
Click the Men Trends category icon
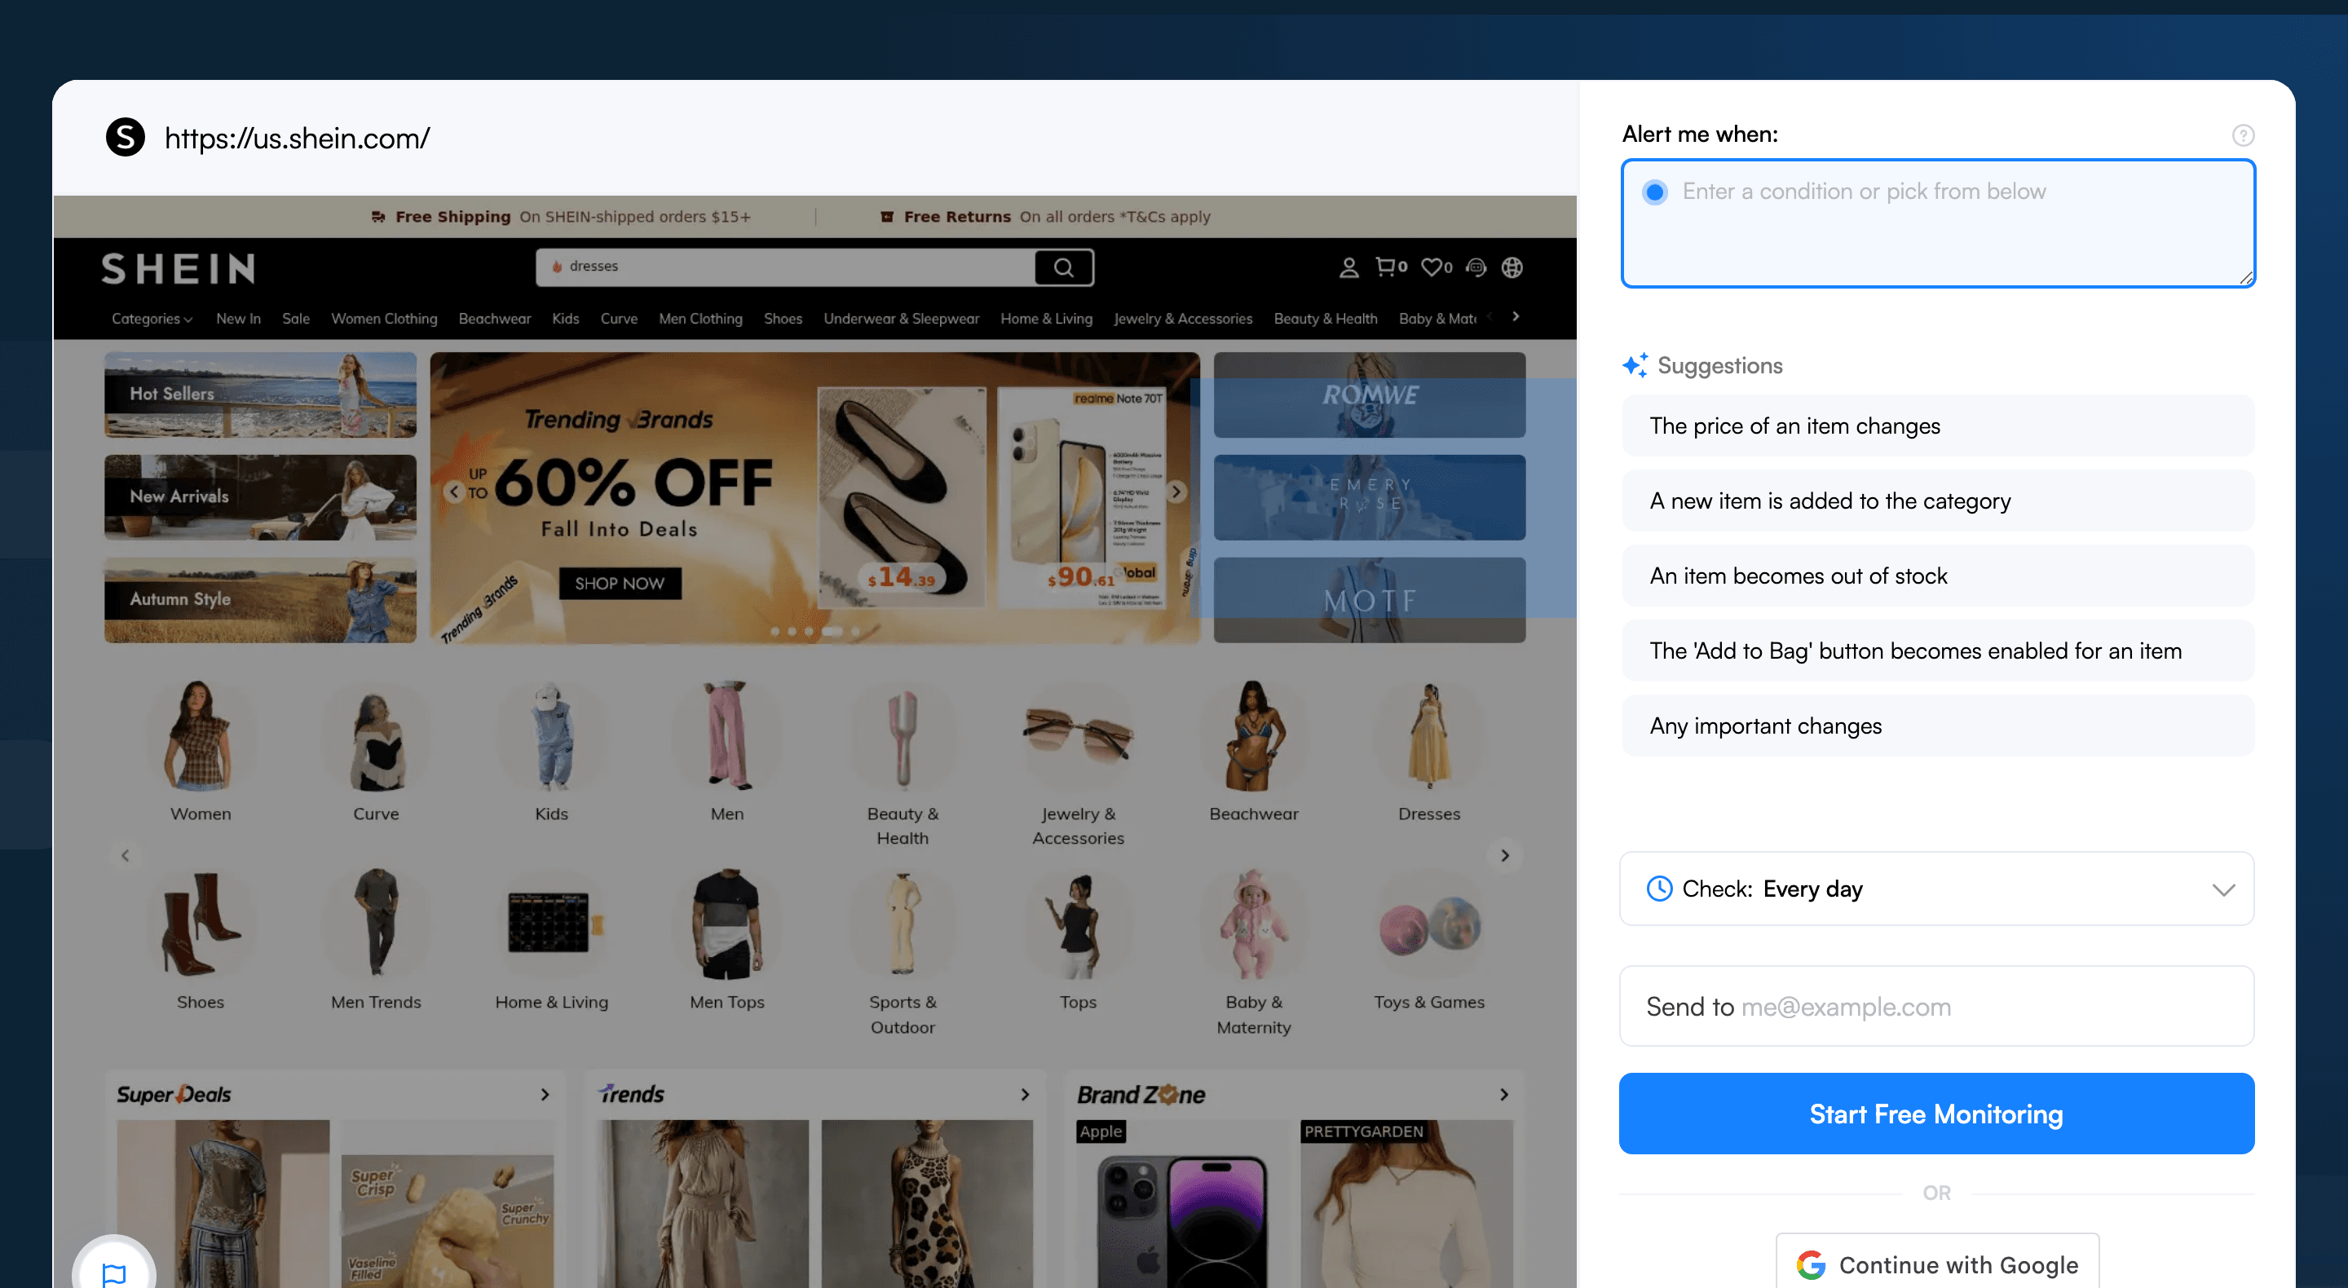[377, 924]
